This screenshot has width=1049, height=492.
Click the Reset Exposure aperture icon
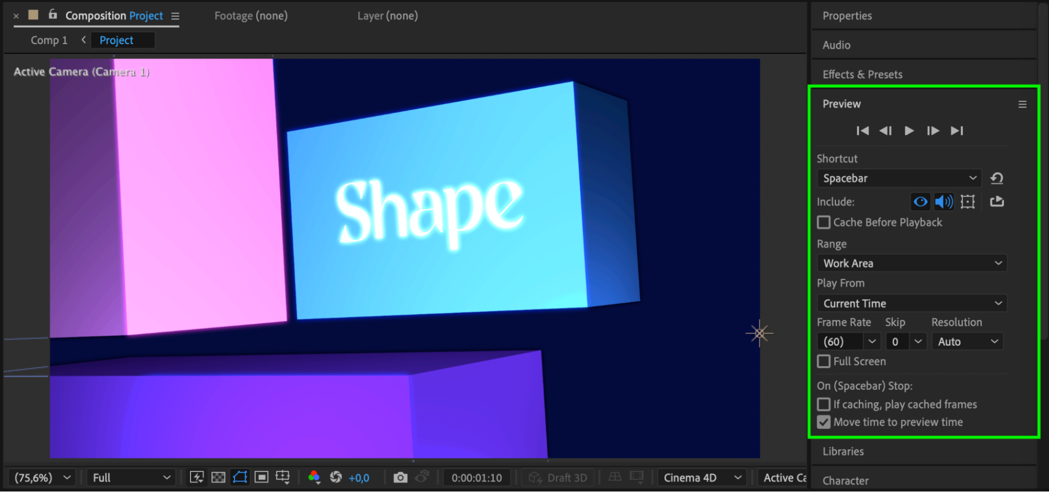(x=336, y=477)
